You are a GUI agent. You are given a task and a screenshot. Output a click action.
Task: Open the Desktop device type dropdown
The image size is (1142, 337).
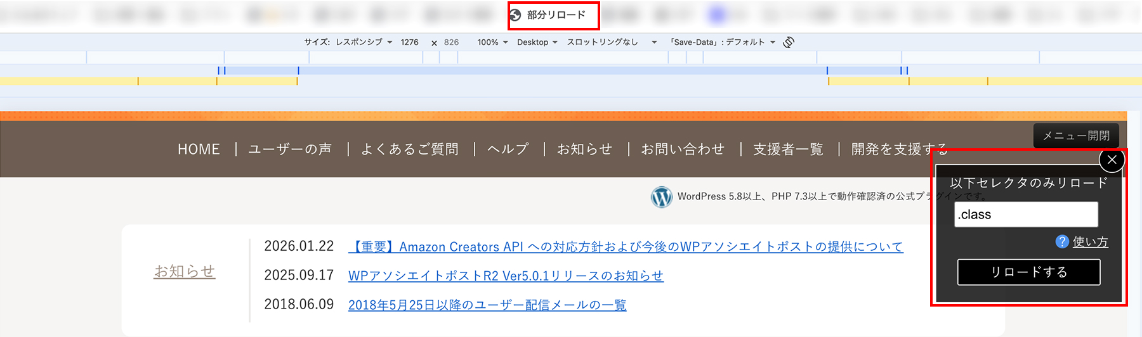pos(537,42)
